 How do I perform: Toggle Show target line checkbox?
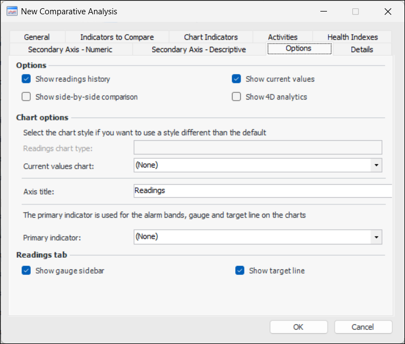point(240,270)
